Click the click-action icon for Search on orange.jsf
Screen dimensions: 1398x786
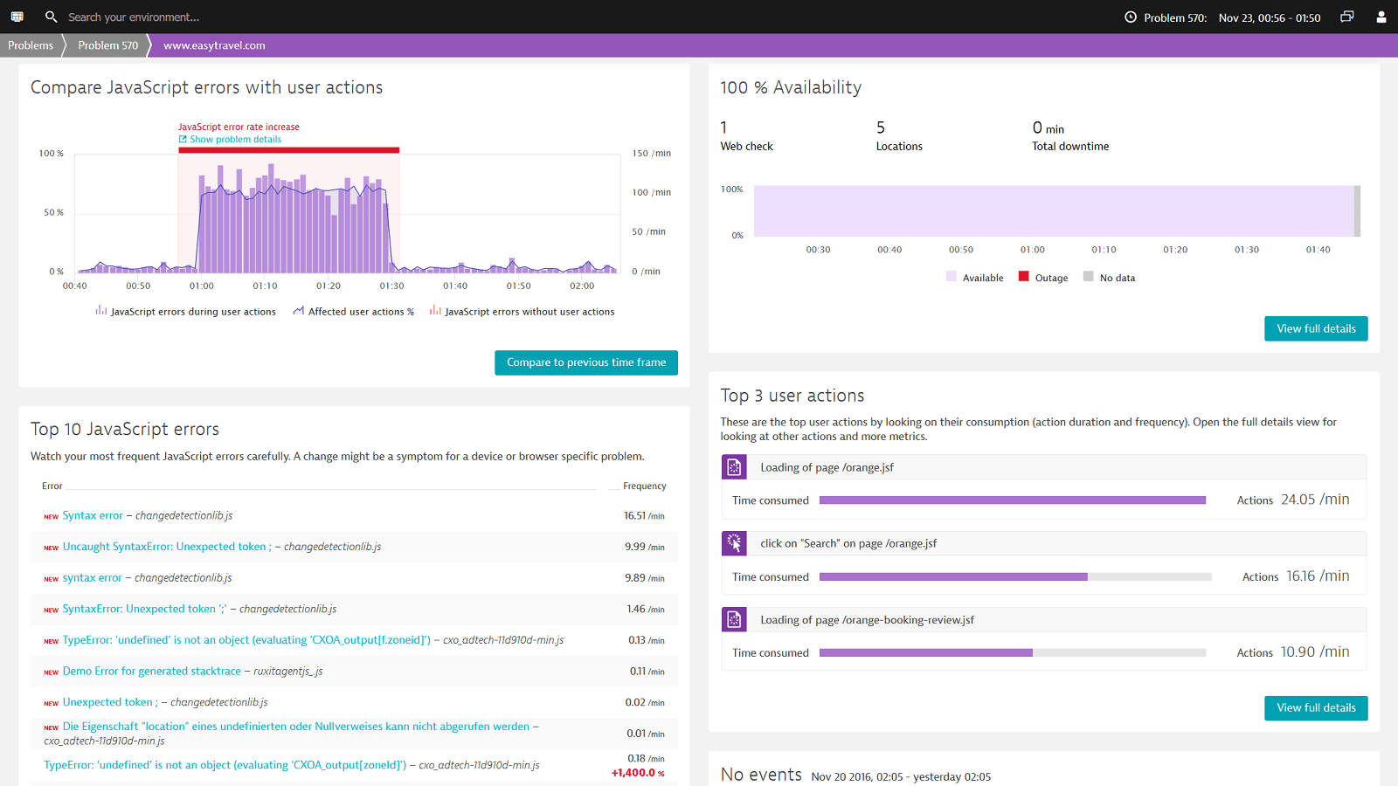click(x=734, y=543)
